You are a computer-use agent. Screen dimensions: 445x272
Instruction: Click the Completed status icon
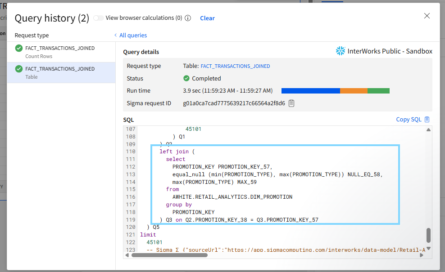click(186, 78)
